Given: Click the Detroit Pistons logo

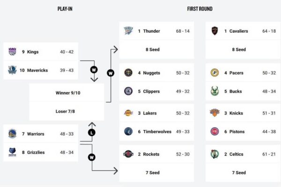Looking at the screenshot, I should pyautogui.click(x=214, y=131).
